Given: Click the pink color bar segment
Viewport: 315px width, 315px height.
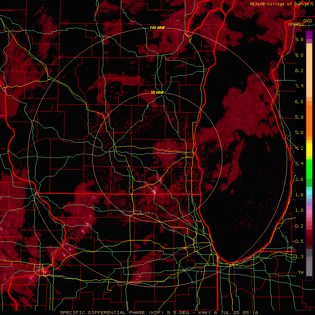Looking at the screenshot, I should coord(309,212).
